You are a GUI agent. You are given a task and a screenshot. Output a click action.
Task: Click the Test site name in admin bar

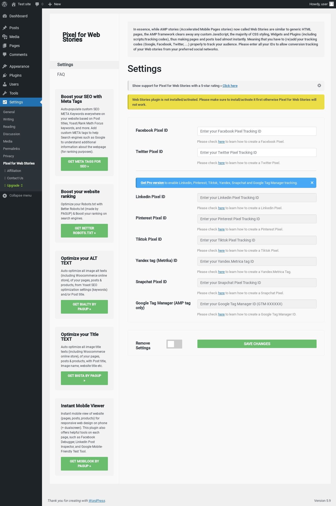tap(24, 4)
